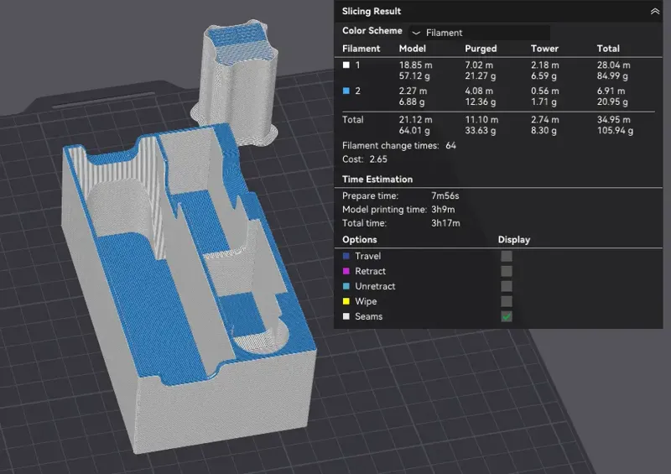Click the Purged column header
Viewport: 671px width, 474px height.
(x=481, y=49)
